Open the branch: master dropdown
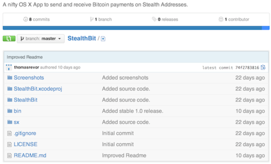The image size is (271, 164). tap(41, 38)
